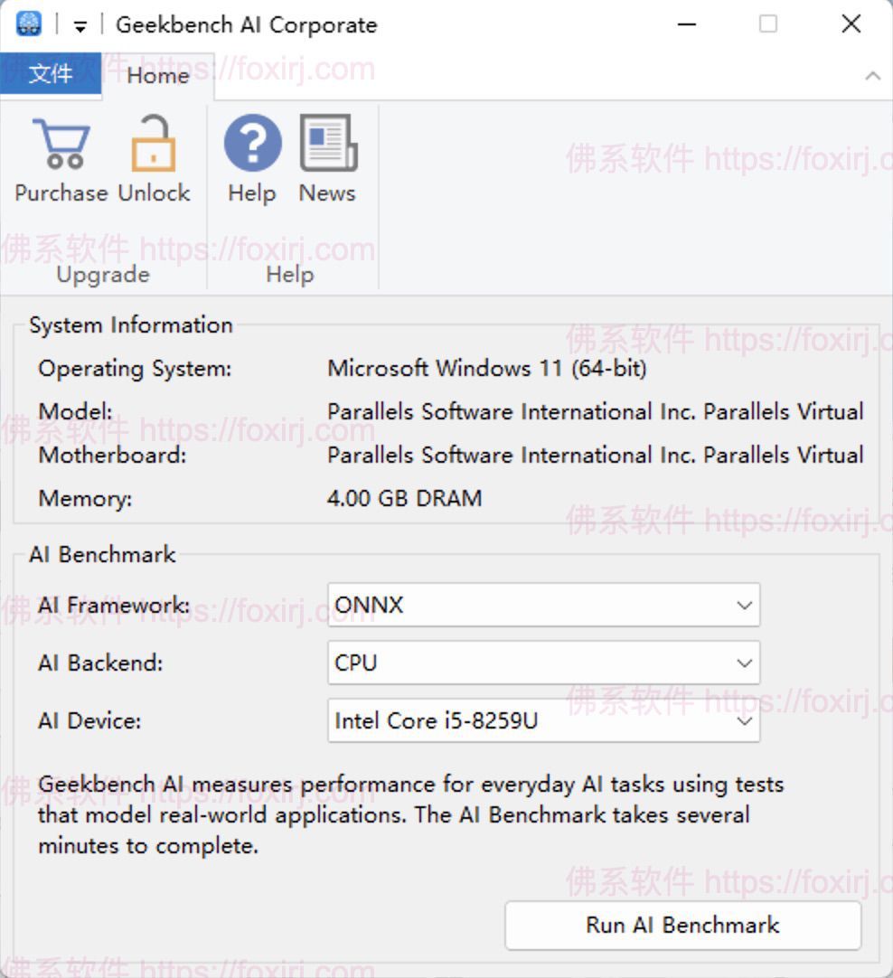Image resolution: width=893 pixels, height=978 pixels.
Task: Click the Purchase label in the Upgrade group
Action: point(60,193)
